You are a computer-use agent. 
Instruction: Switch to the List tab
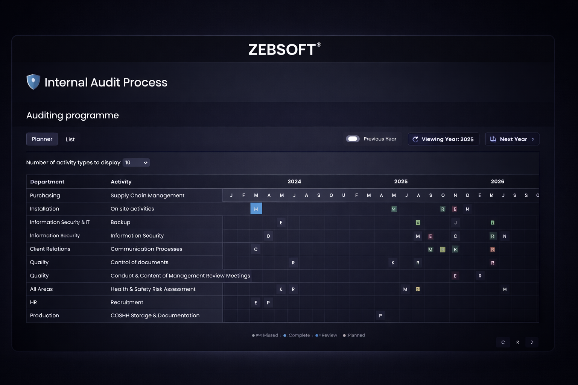tap(70, 139)
